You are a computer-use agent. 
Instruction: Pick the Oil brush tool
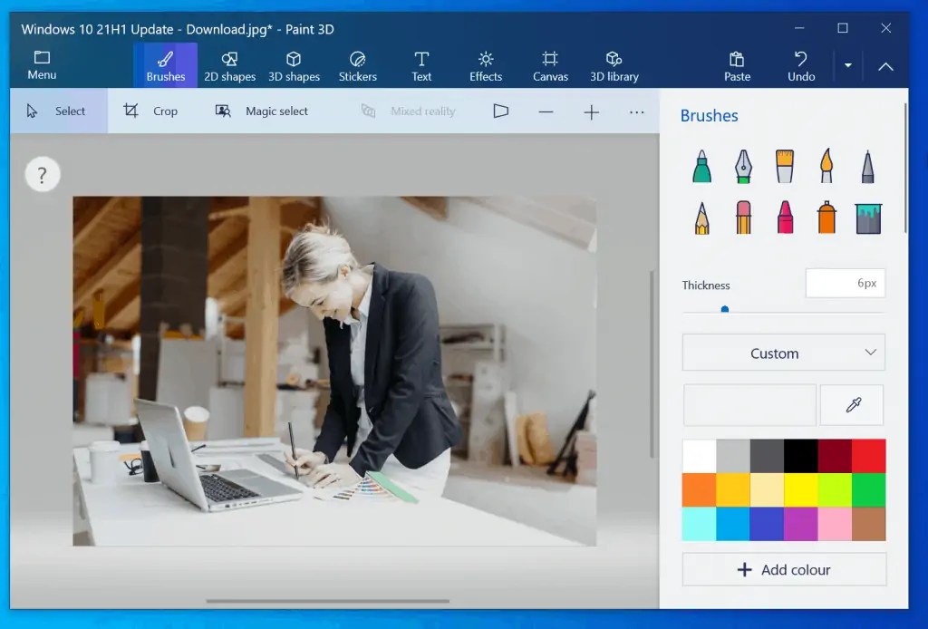tap(785, 166)
